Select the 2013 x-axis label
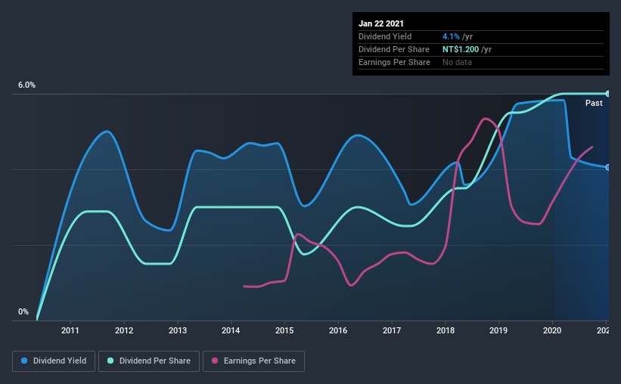This screenshot has height=384, width=621. point(178,330)
